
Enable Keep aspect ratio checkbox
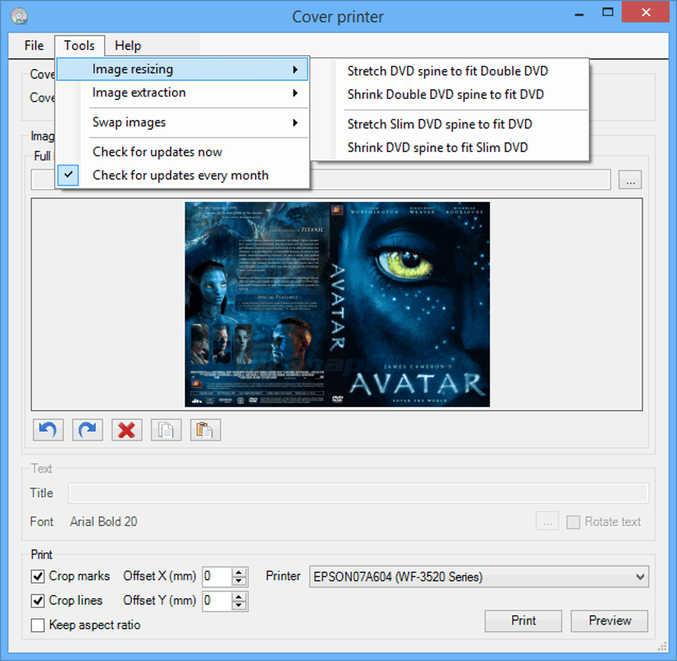tap(38, 625)
